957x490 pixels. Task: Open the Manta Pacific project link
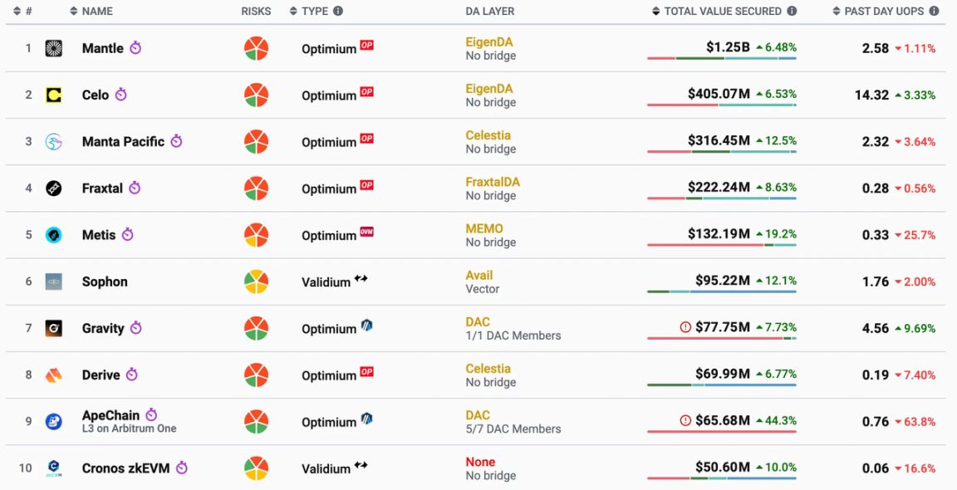123,142
